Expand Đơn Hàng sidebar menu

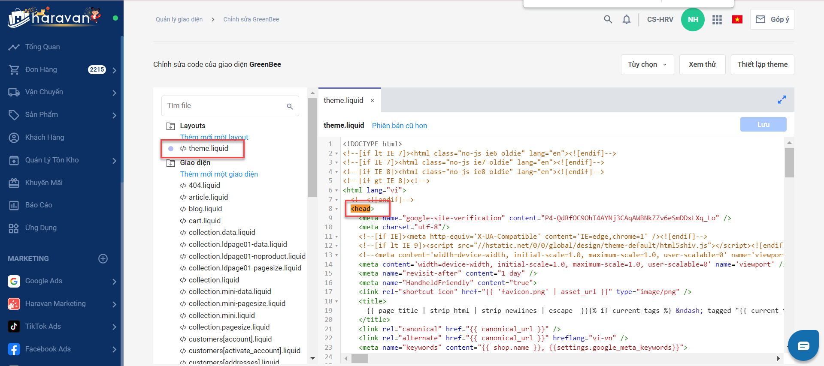coord(114,70)
